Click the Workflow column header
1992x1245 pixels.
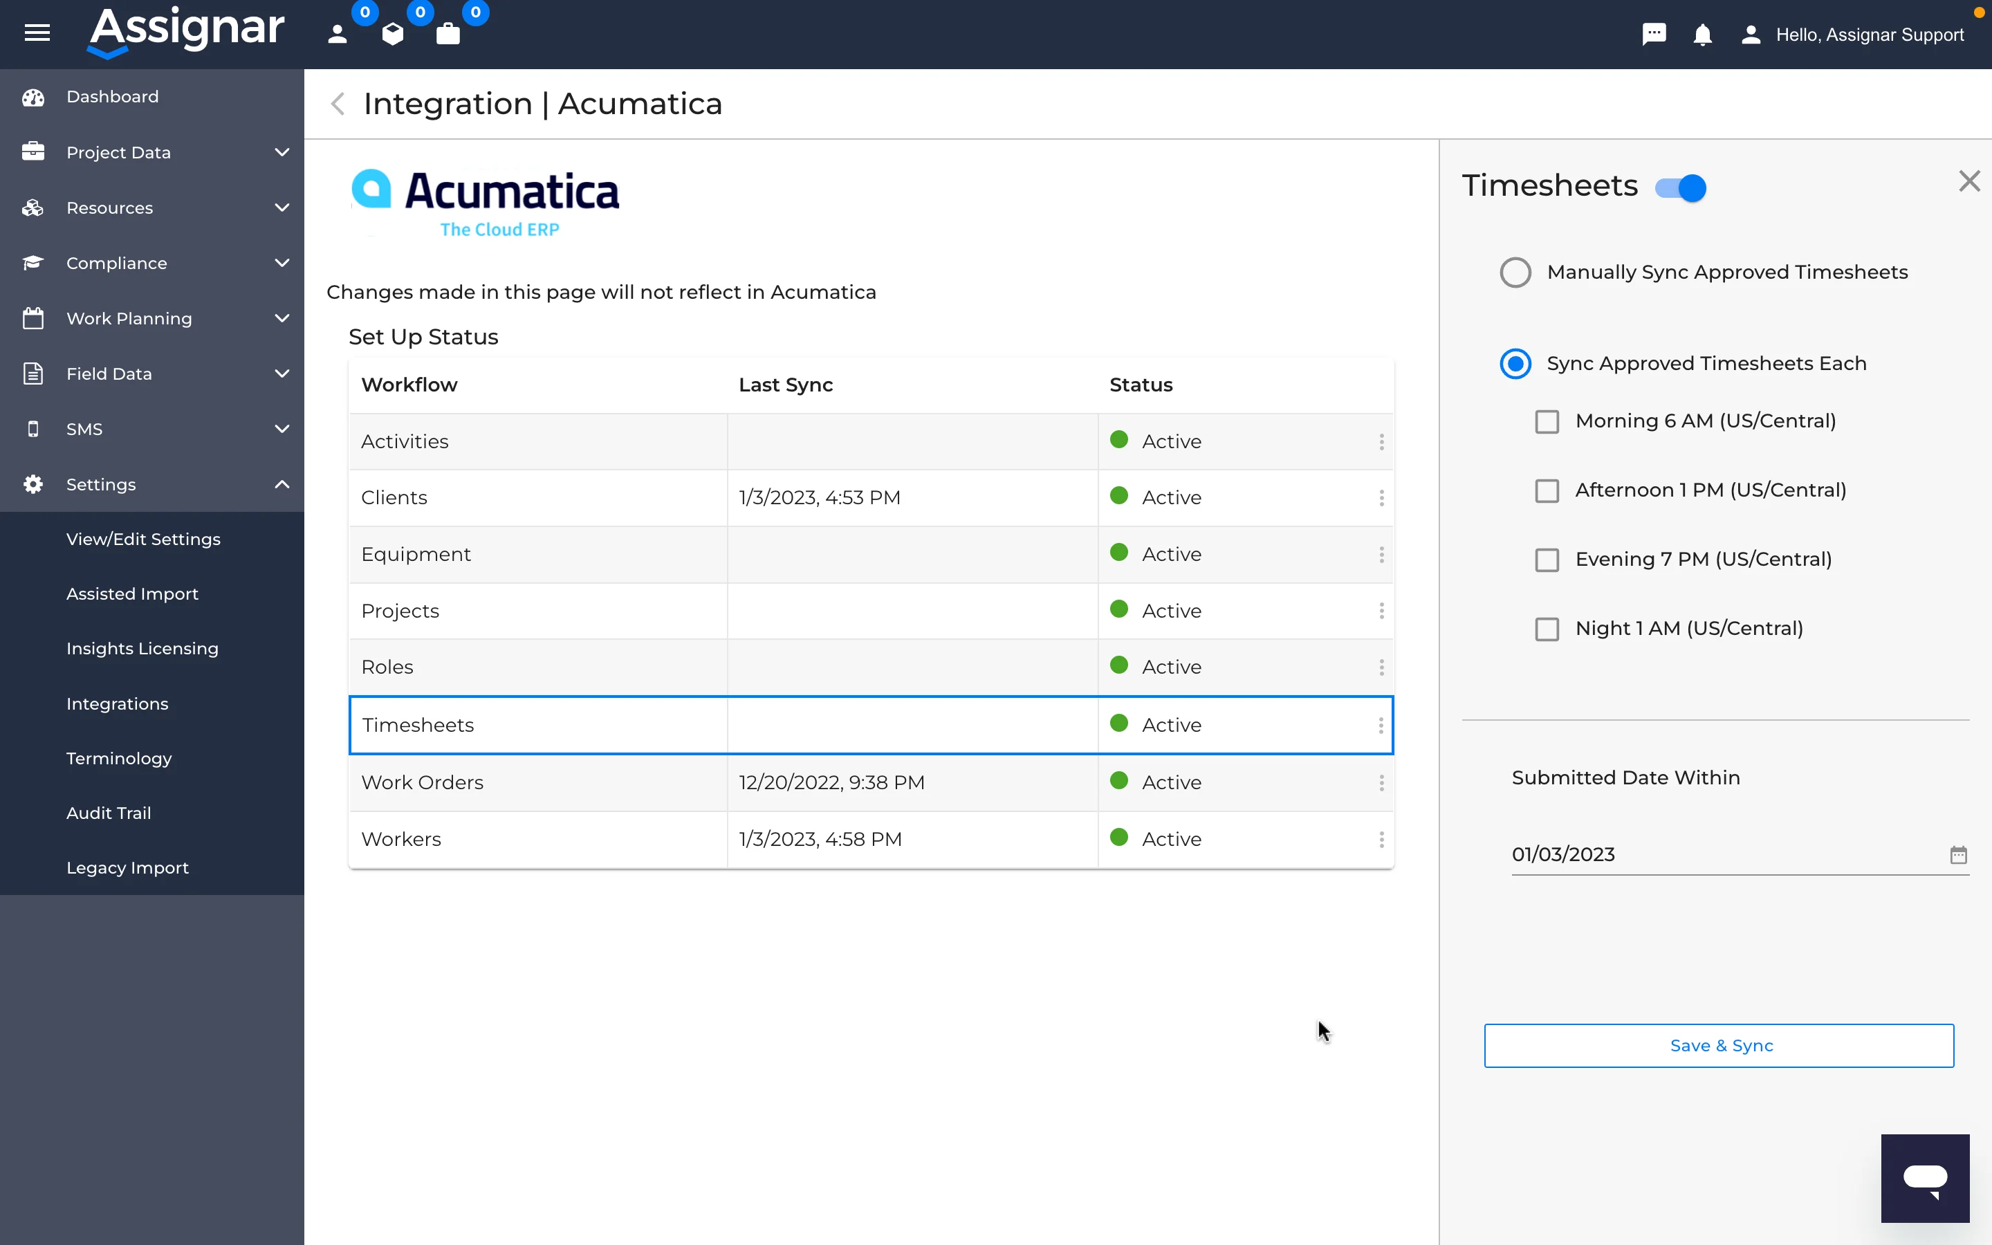pos(409,385)
